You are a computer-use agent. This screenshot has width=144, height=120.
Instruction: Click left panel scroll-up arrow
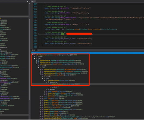tap(29, 4)
